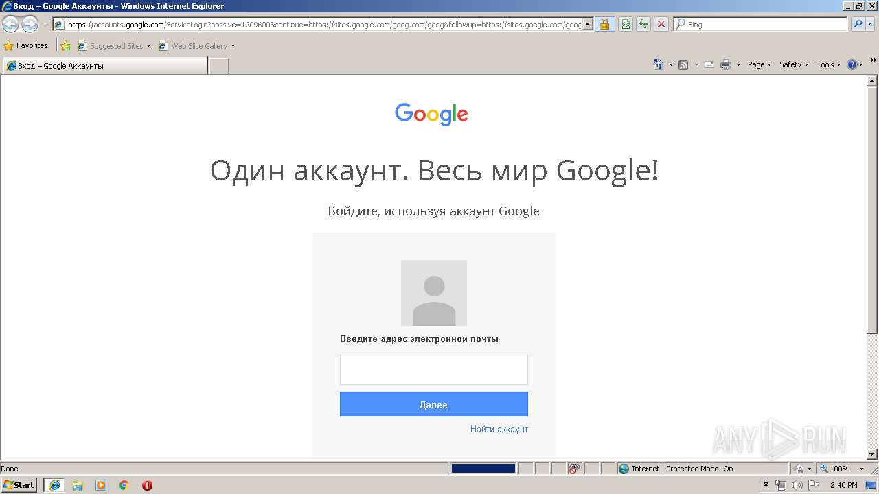Open the recent pages dropdown arrow
The width and height of the screenshot is (879, 494).
coord(45,25)
